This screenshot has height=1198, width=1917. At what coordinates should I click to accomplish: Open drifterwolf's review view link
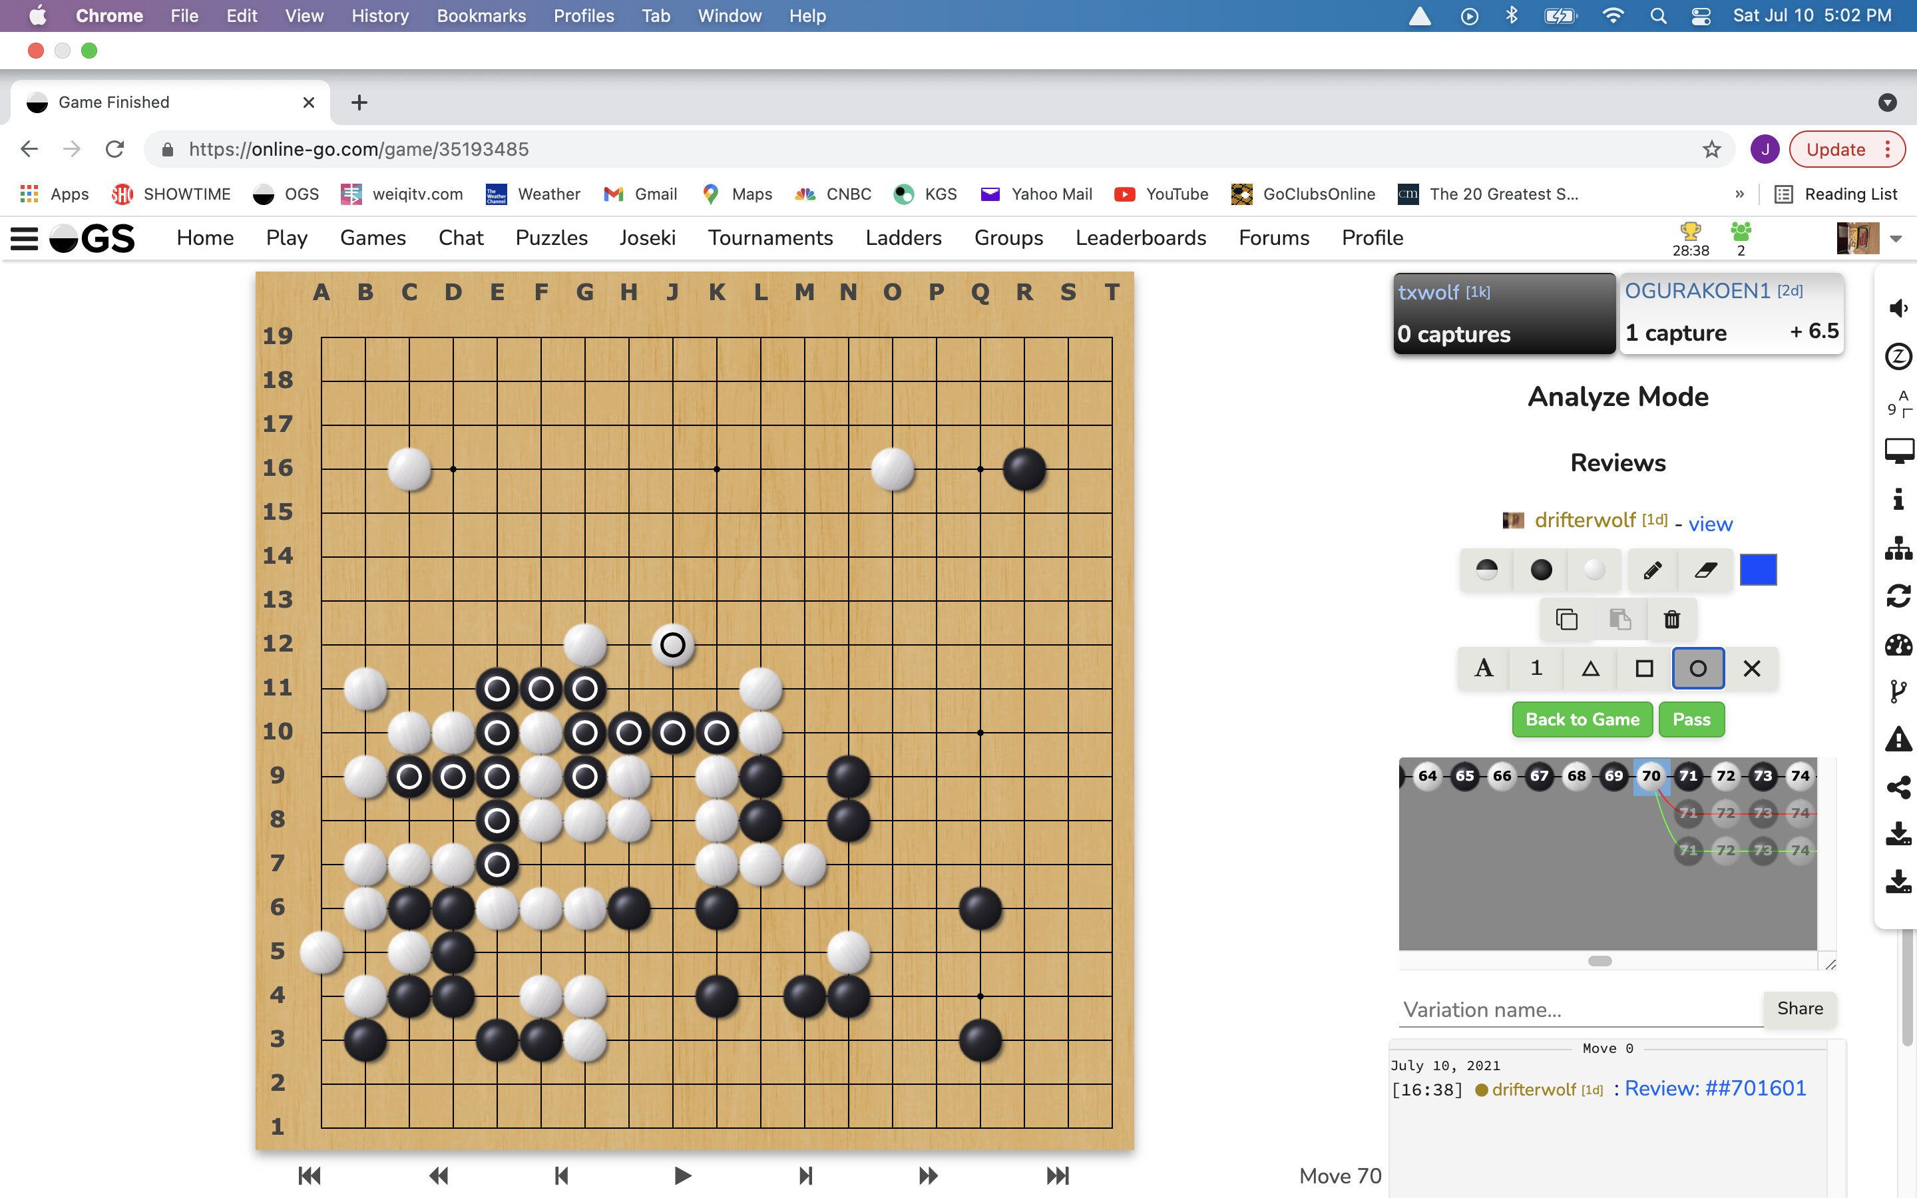coord(1710,524)
